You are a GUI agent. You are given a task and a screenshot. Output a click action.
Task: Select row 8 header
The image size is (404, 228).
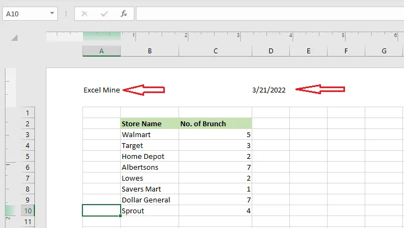click(x=27, y=189)
